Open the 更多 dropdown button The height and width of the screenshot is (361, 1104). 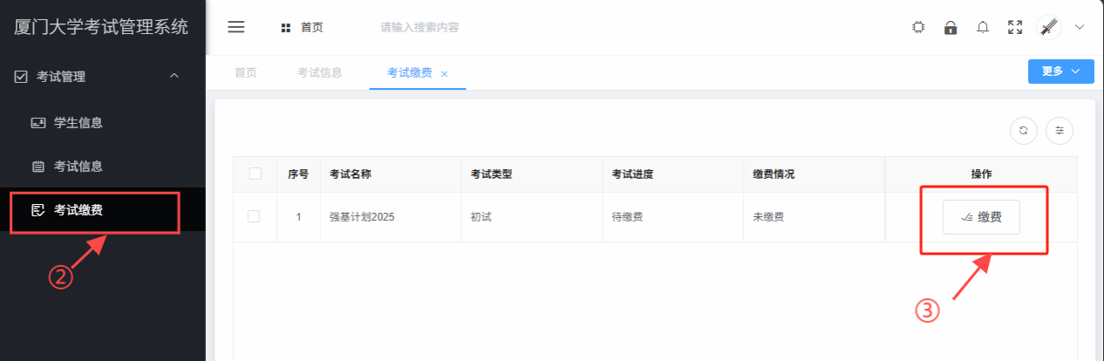pos(1060,72)
